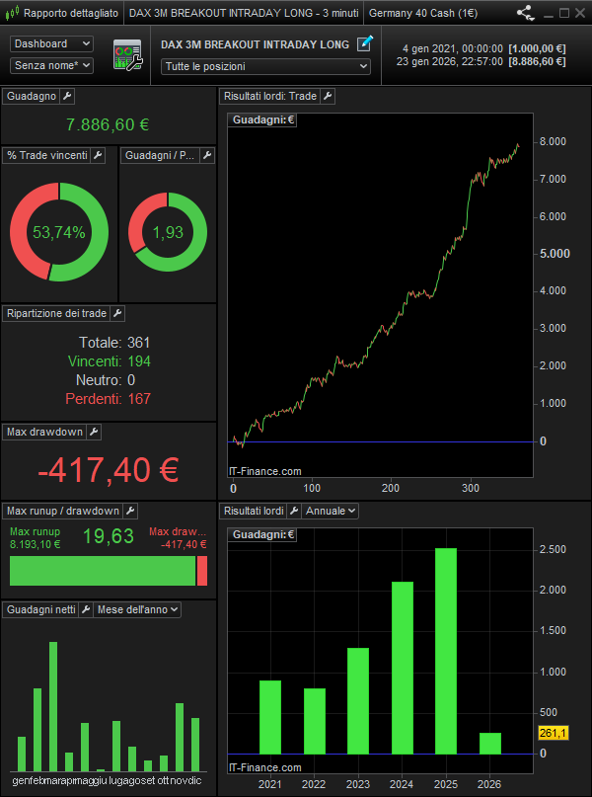
Task: Click the edit pencil next to strategy name
Action: [365, 43]
